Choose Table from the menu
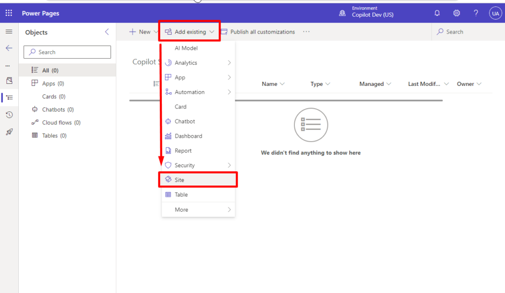 tap(198, 194)
